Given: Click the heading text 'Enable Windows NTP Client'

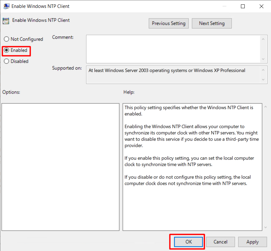Looking at the screenshot, I should pos(41,20).
